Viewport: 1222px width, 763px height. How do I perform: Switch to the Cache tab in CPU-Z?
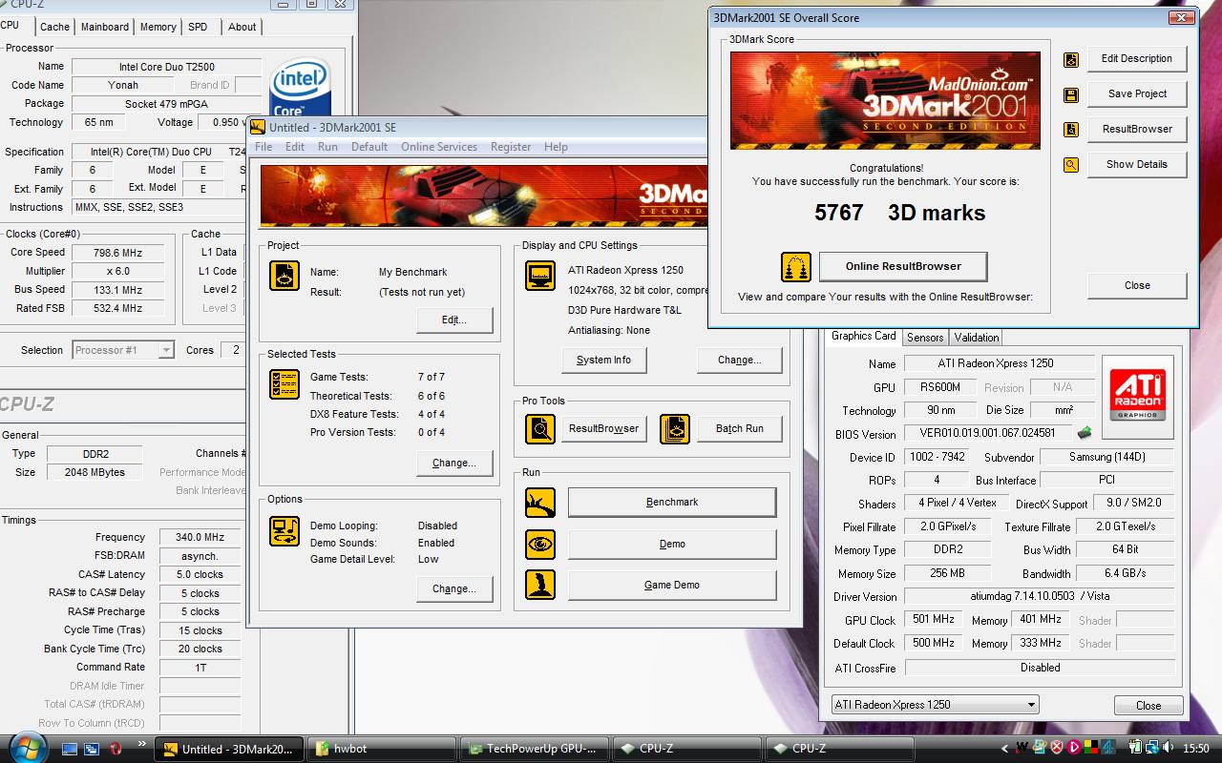coord(54,27)
